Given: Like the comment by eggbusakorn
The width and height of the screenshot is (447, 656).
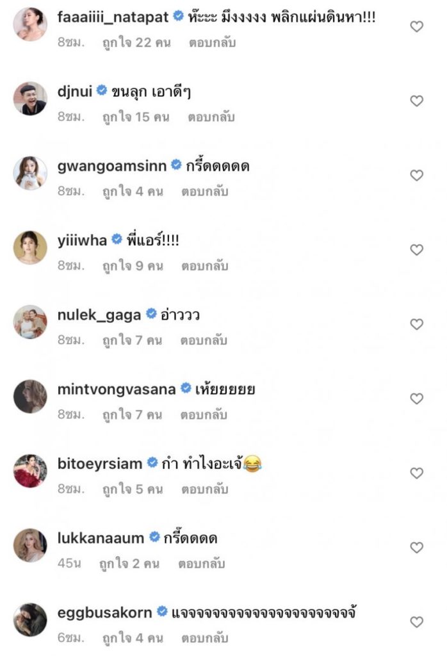Looking at the screenshot, I should (416, 622).
